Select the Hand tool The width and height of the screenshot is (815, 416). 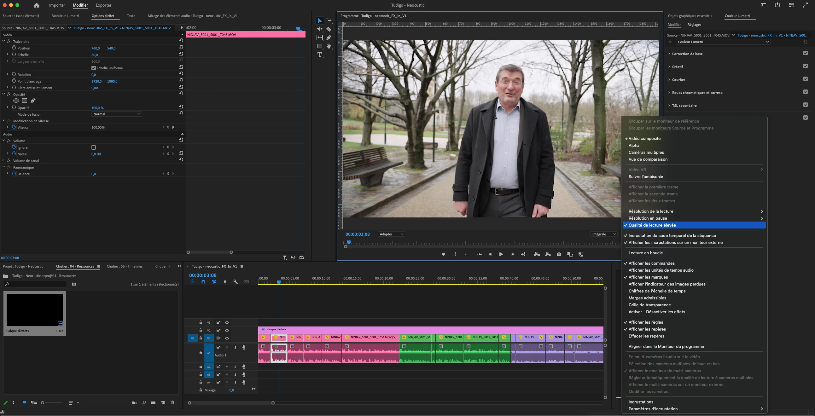click(x=329, y=46)
